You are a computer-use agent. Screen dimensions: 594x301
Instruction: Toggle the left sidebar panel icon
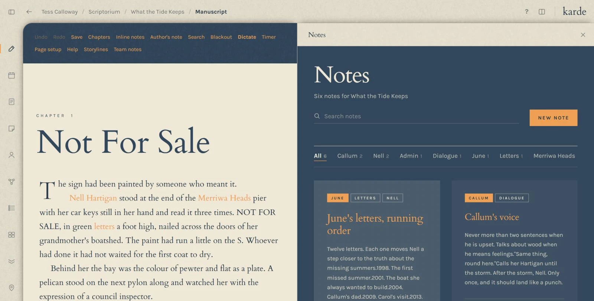[12, 12]
